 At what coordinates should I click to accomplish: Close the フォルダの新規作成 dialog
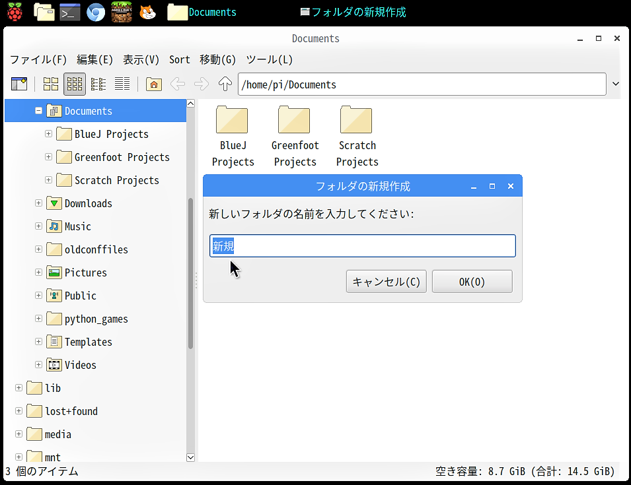coord(511,186)
